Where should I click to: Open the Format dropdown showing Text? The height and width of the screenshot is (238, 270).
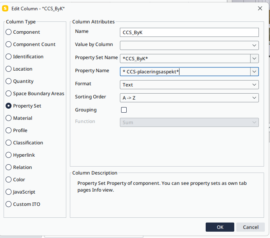189,84
